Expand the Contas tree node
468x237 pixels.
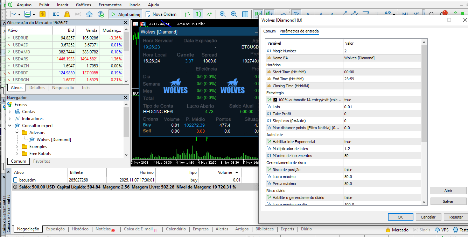tap(10, 112)
